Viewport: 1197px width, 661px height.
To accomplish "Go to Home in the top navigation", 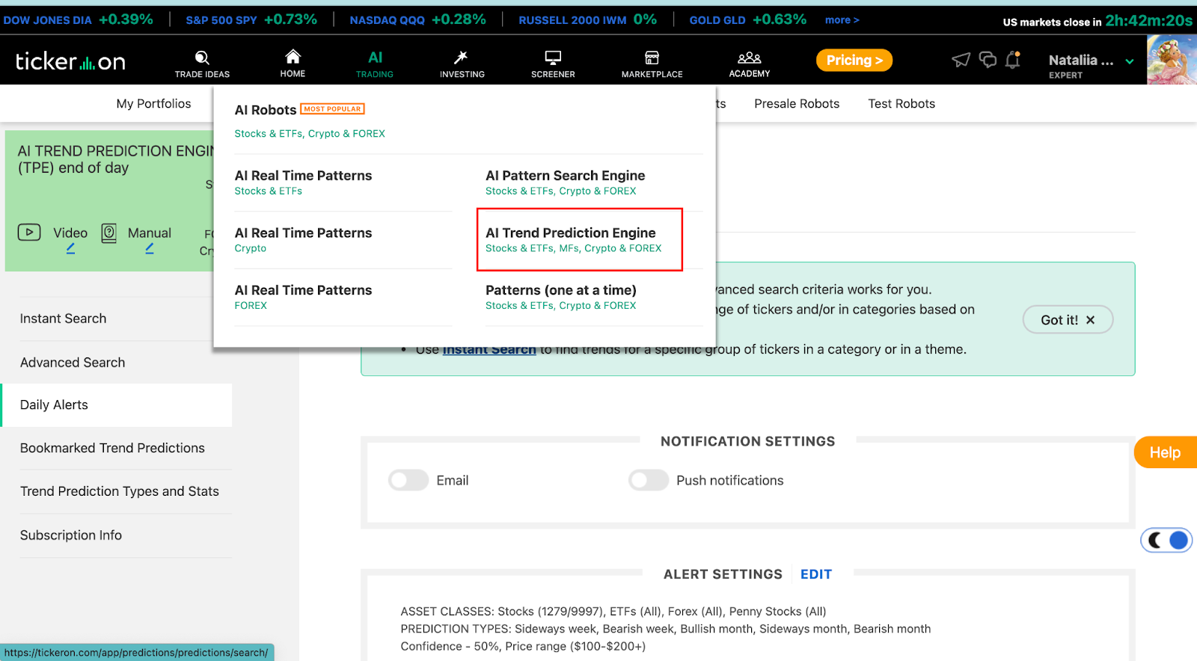I will point(293,64).
